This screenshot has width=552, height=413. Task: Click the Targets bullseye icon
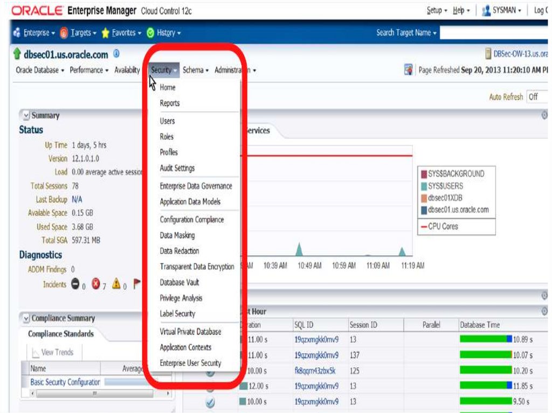tap(64, 33)
